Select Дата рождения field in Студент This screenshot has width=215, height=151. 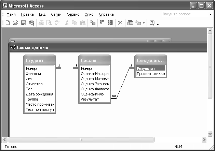click(40, 94)
